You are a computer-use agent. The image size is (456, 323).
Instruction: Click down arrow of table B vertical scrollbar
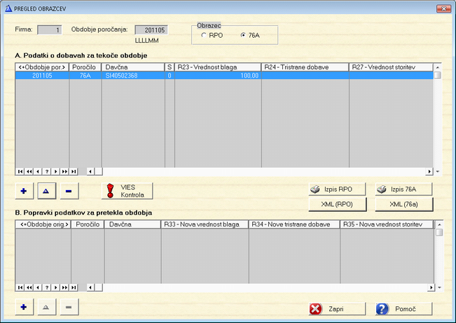pyautogui.click(x=439, y=287)
